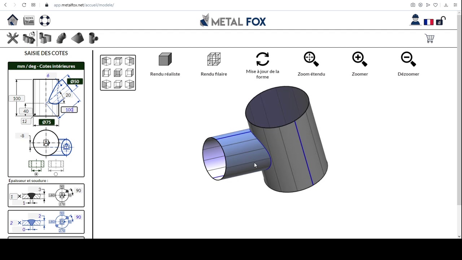Open the News newspaper icon
This screenshot has width=462, height=260.
coord(29,20)
